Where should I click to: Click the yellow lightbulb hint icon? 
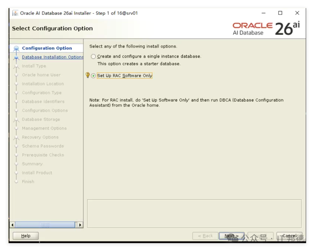[x=88, y=75]
